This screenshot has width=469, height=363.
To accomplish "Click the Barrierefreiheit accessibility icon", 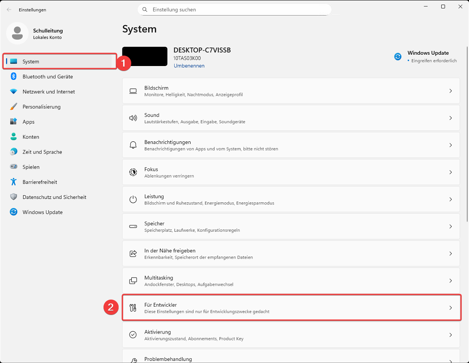I will 13,182.
